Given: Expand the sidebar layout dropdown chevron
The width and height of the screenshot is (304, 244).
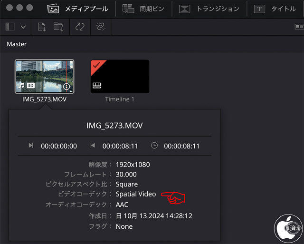Looking at the screenshot, I should click(x=23, y=27).
